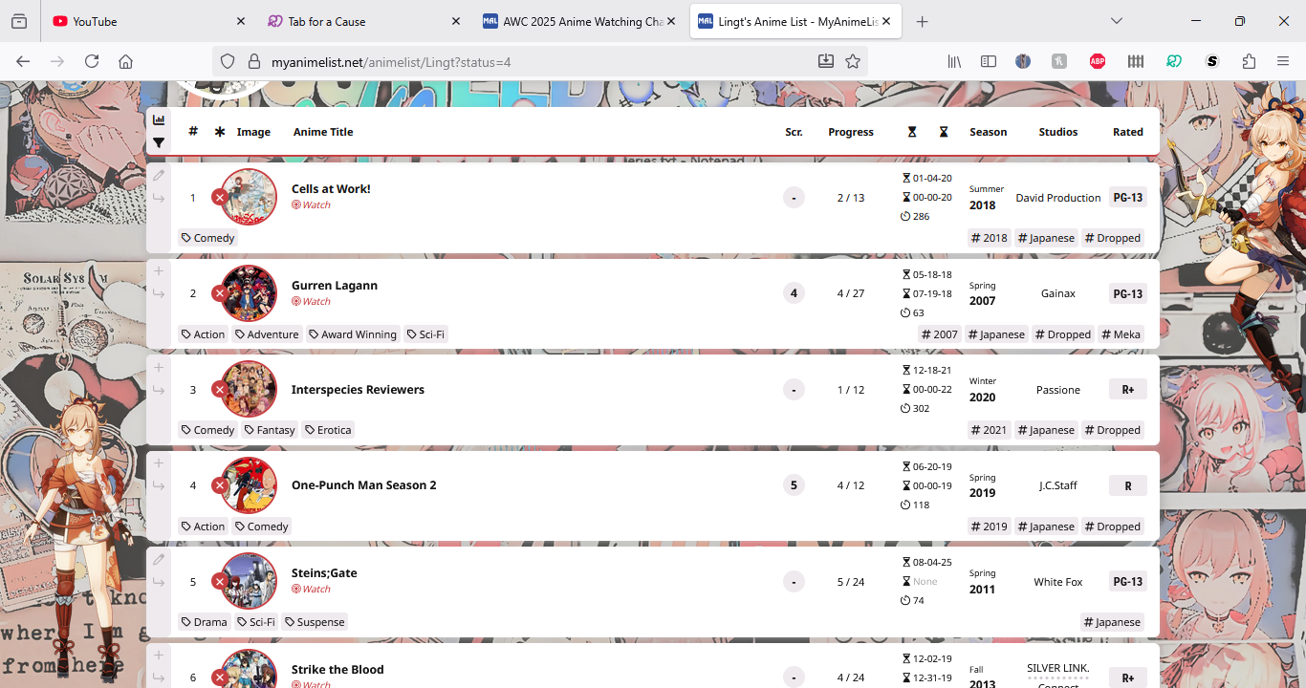
Task: Click the pencil edit icon for Cells at Work!
Action: [x=159, y=175]
